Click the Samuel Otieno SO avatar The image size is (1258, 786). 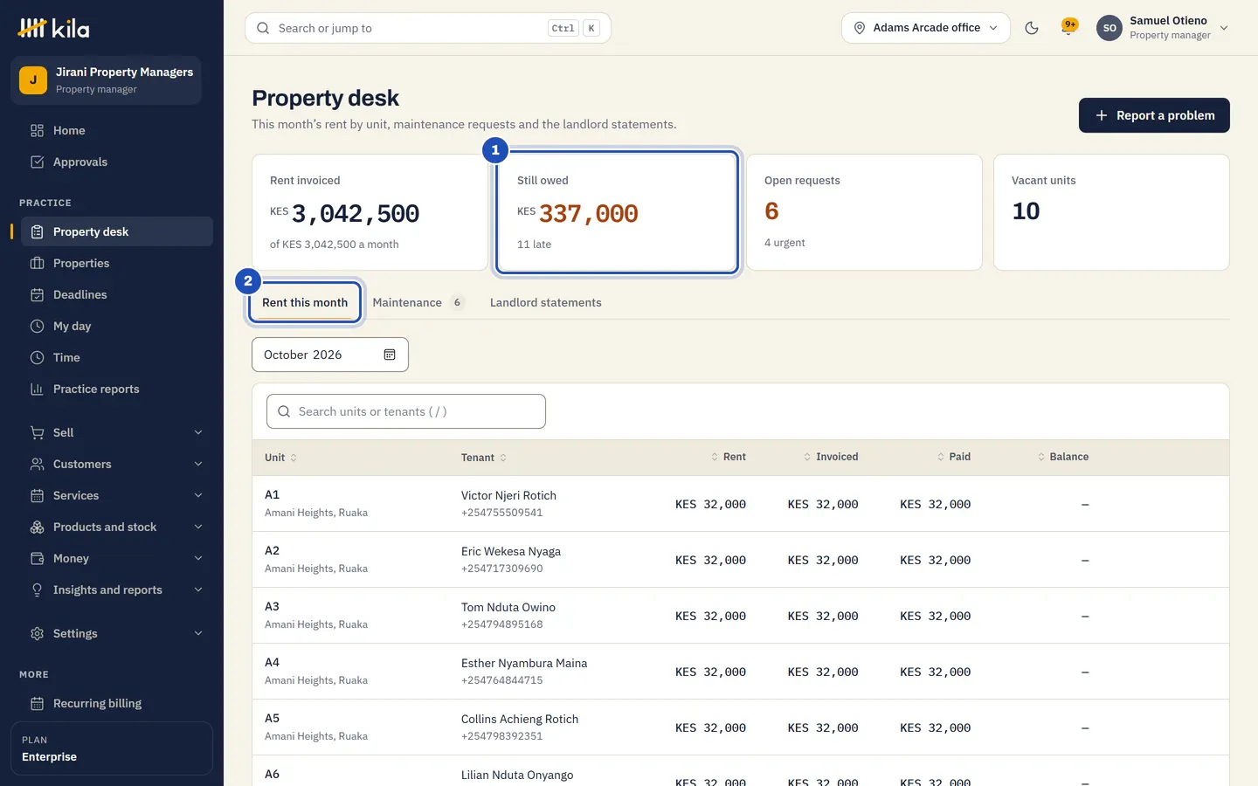click(x=1109, y=28)
